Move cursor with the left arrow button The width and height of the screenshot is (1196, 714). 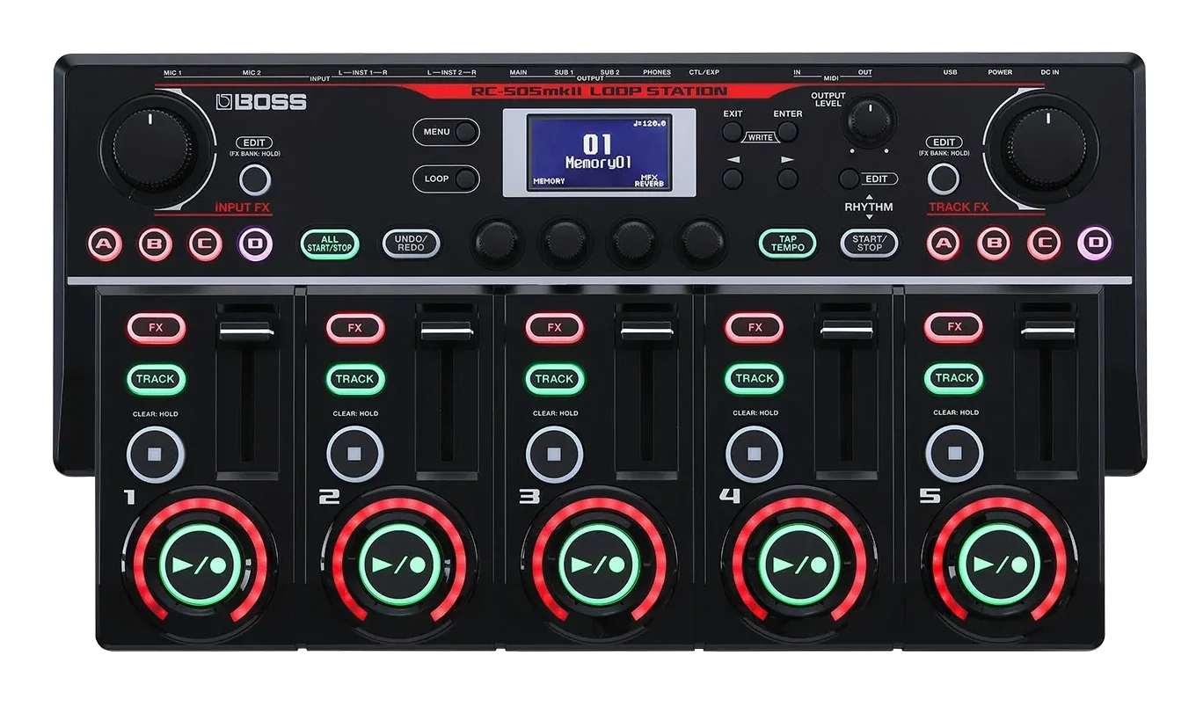pos(733,178)
